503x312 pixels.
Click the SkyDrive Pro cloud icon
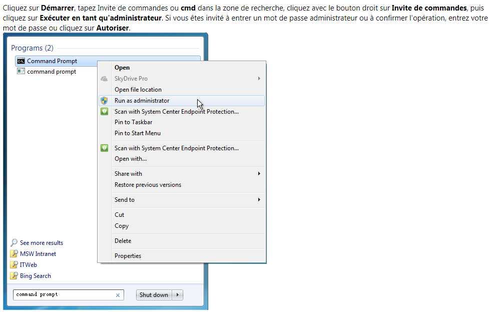pos(104,79)
